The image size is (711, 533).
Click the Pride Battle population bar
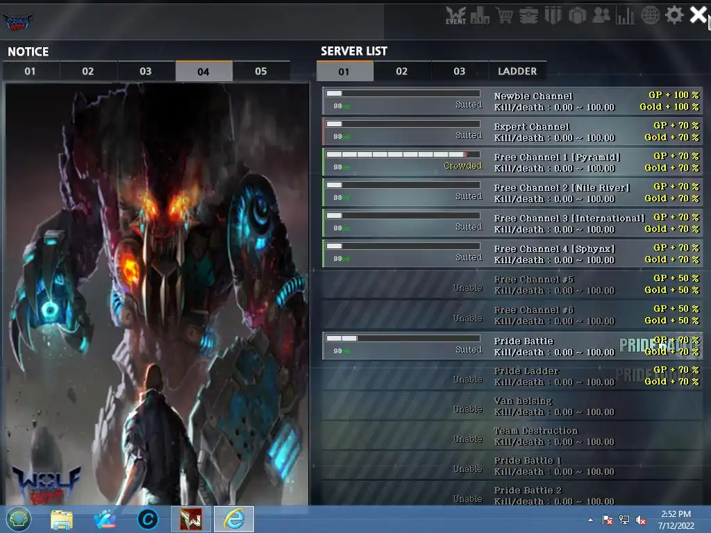pyautogui.click(x=403, y=338)
